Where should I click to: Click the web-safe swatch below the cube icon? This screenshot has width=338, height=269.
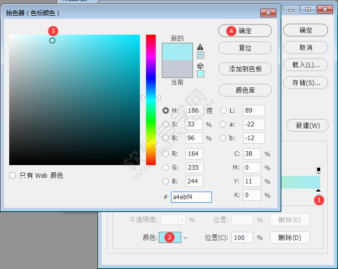coord(201,74)
